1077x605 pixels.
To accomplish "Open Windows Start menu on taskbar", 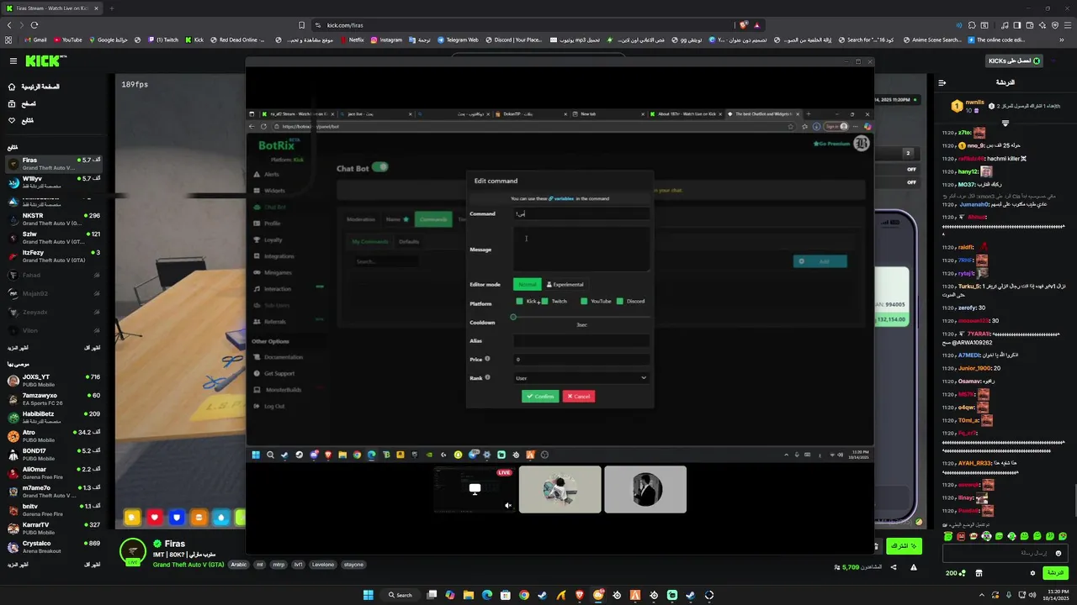I will (x=368, y=595).
